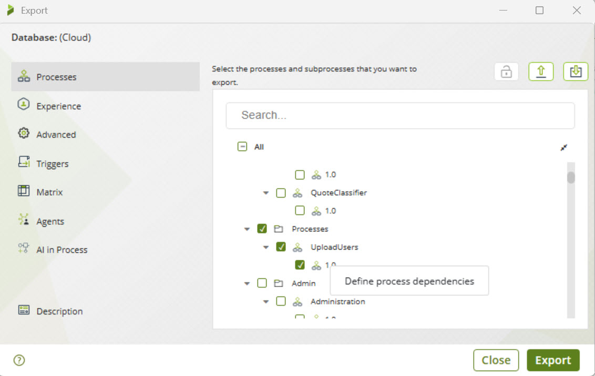Click the Export button

(x=553, y=360)
